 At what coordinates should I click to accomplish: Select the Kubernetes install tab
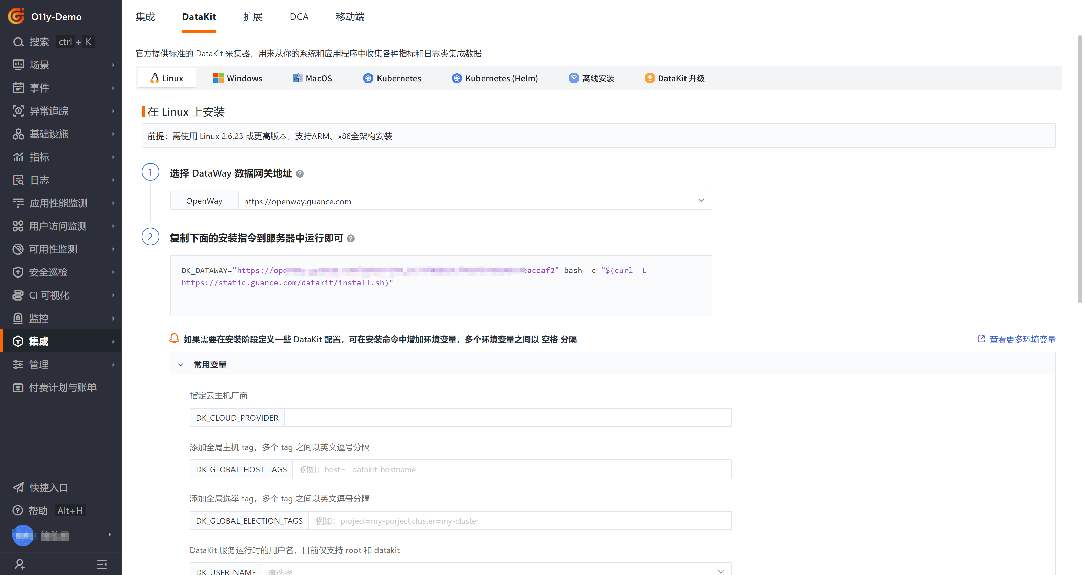pos(392,78)
